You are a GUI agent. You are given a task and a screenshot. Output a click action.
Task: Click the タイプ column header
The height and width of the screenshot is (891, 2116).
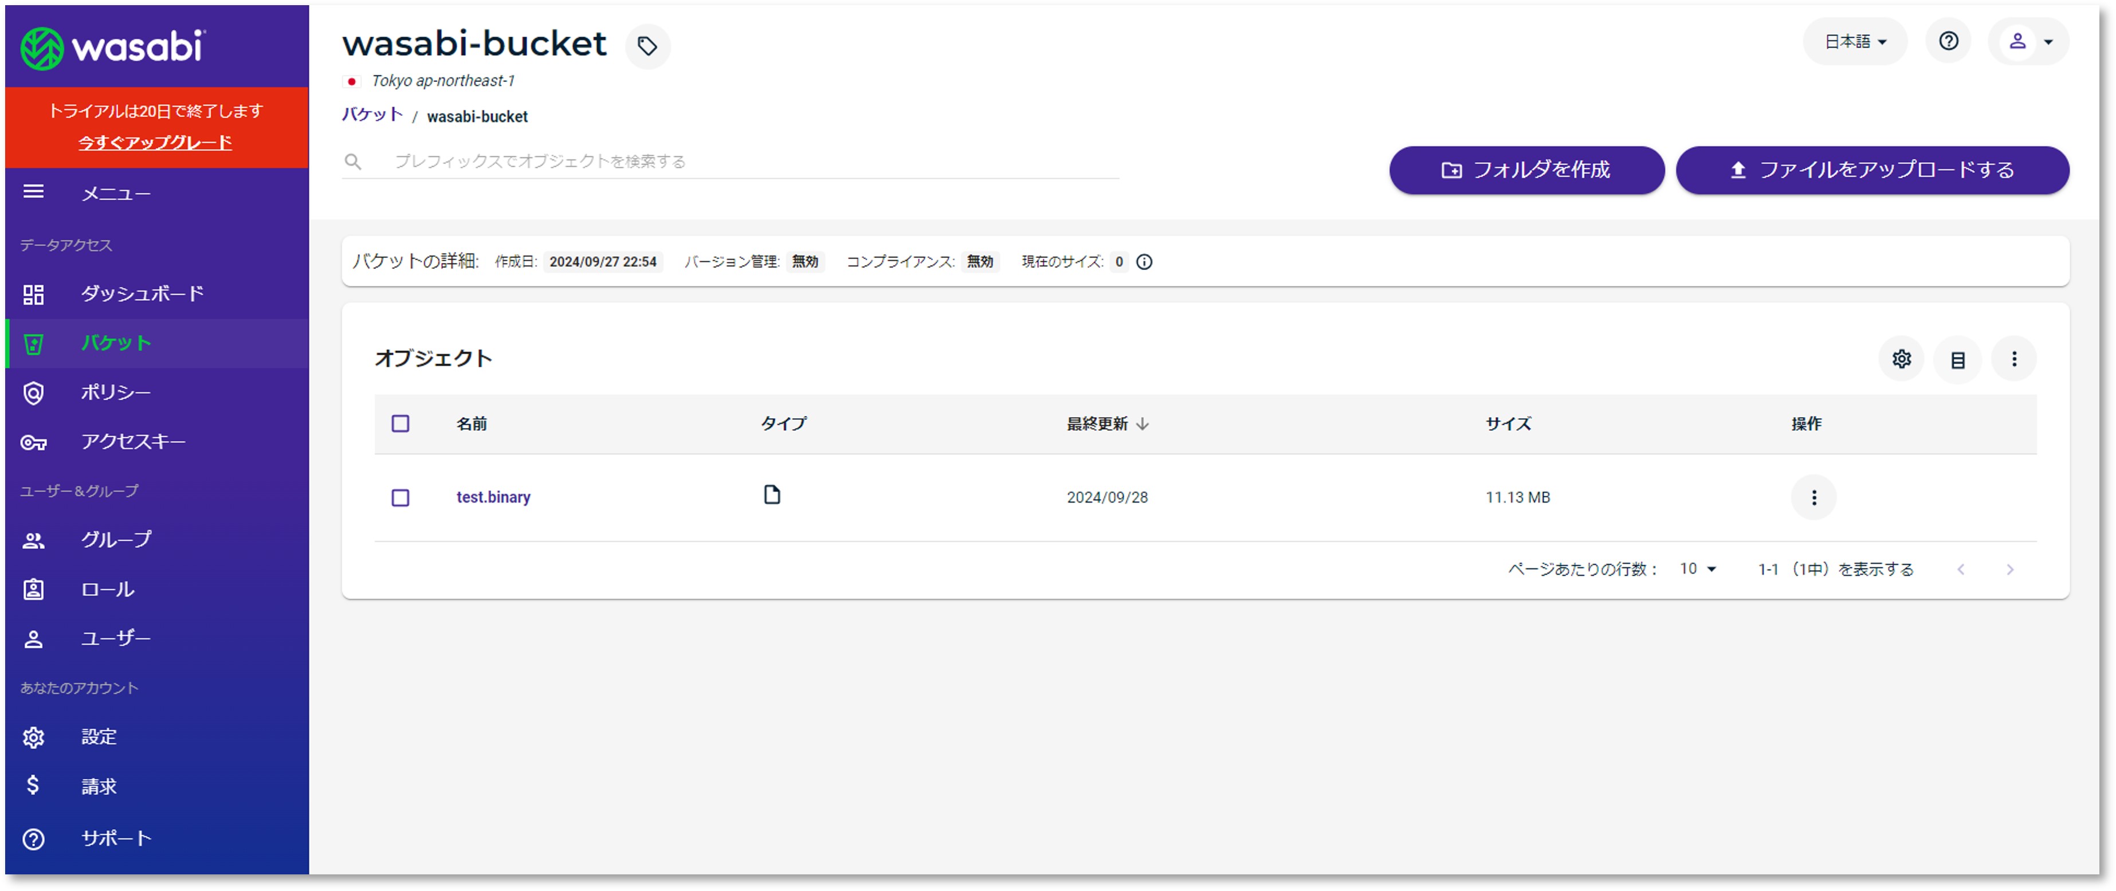784,424
